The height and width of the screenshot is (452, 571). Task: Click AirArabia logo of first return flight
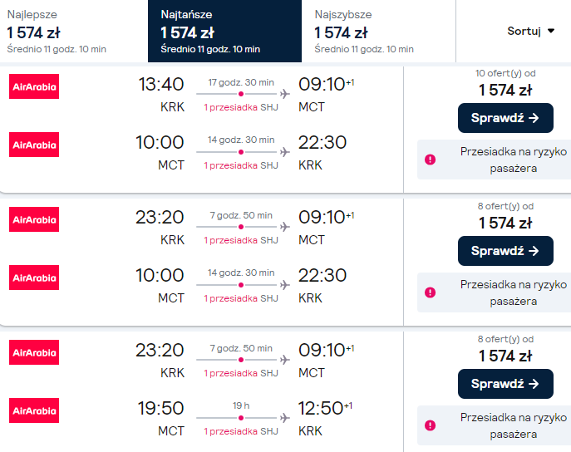pos(34,145)
